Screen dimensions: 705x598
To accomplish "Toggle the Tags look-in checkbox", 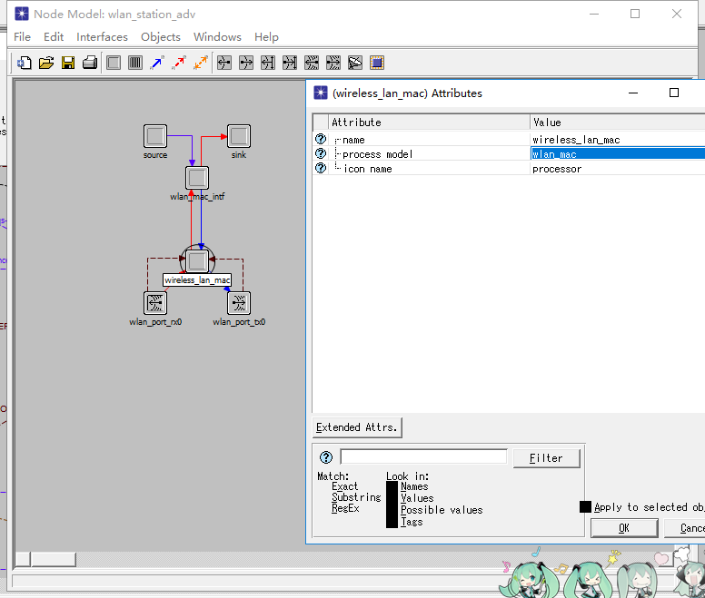I will tap(392, 522).
